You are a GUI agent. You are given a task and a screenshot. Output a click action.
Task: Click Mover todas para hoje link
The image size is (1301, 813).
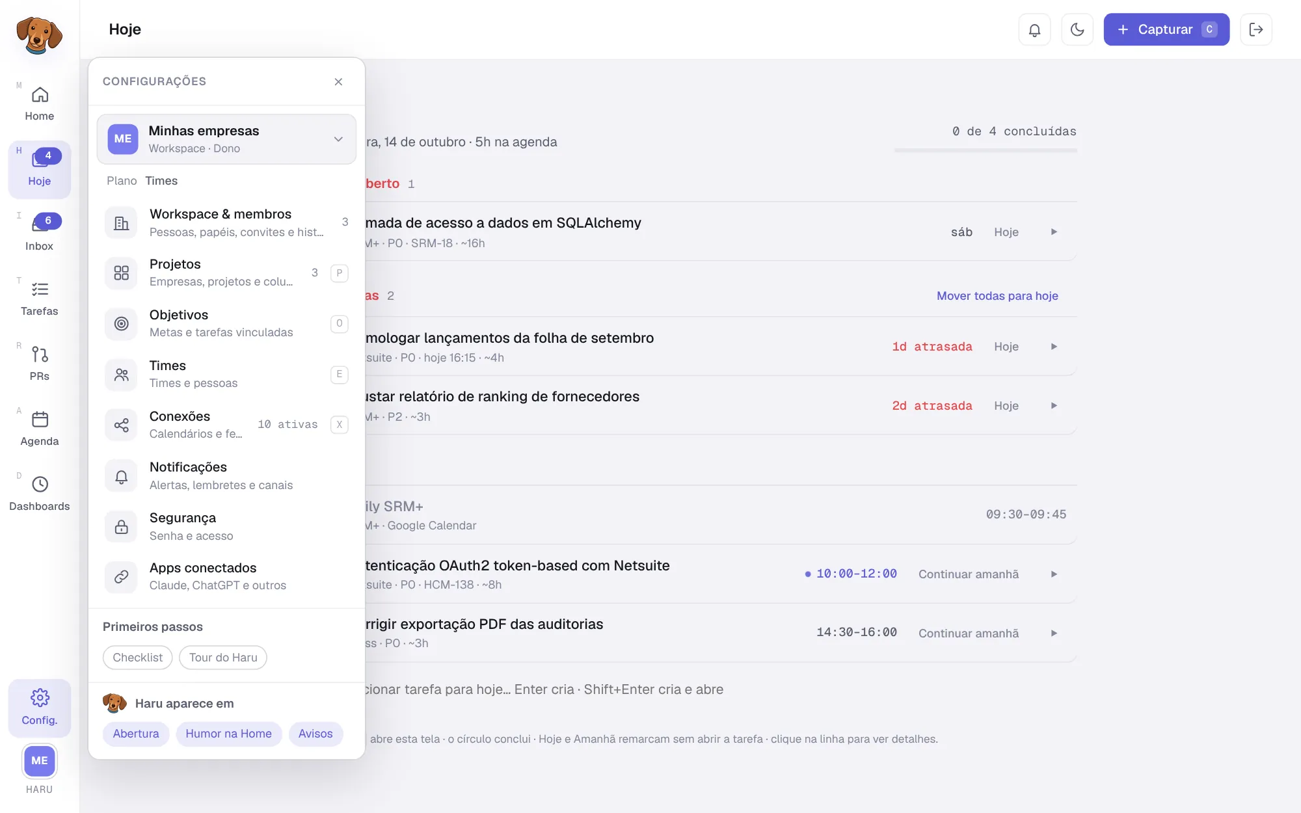tap(997, 296)
